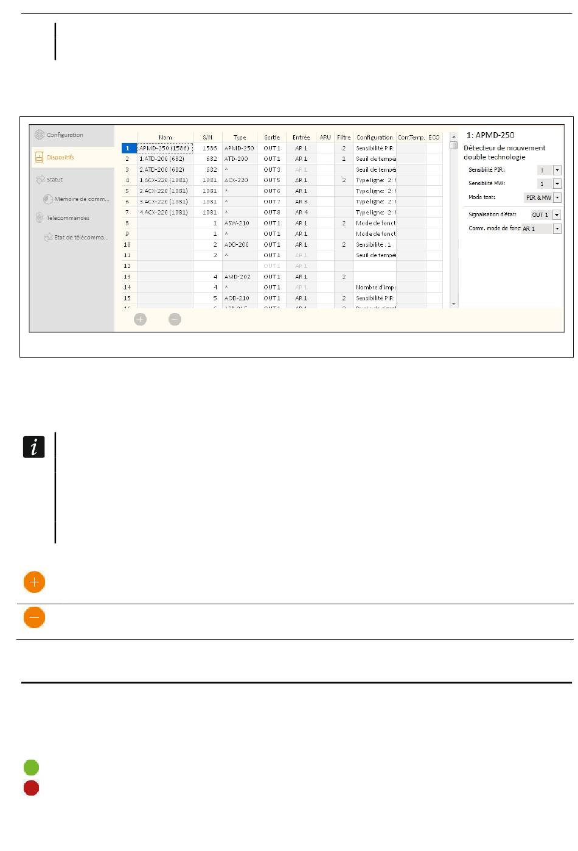Click the OUT7 output cell
Screen dimensions: 578x851
tap(272, 202)
